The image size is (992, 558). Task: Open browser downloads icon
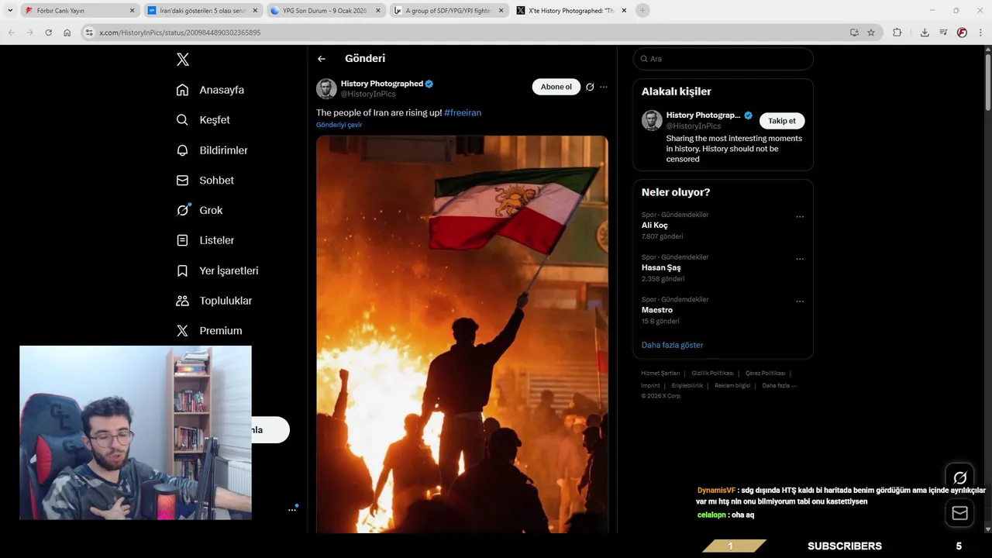pos(925,33)
